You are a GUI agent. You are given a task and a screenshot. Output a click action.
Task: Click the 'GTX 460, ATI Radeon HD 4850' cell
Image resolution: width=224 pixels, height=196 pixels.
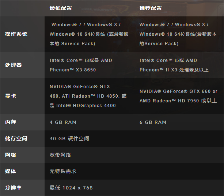[88, 96]
